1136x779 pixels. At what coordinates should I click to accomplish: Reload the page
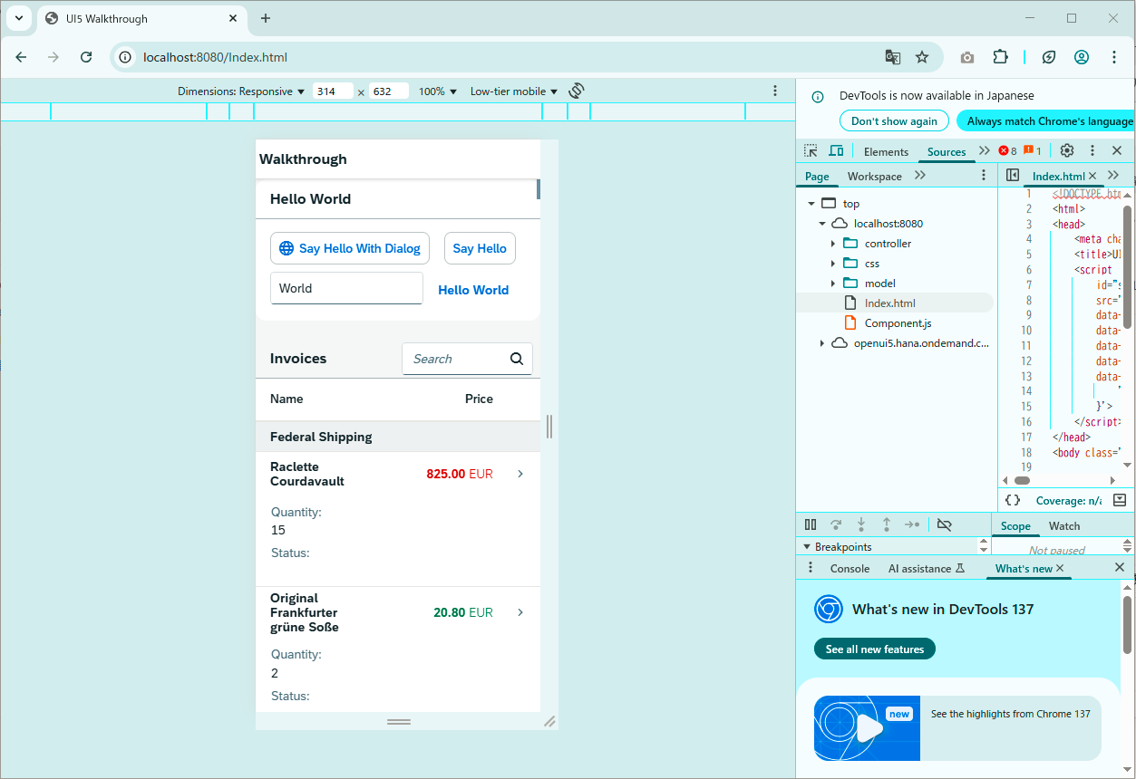[86, 57]
